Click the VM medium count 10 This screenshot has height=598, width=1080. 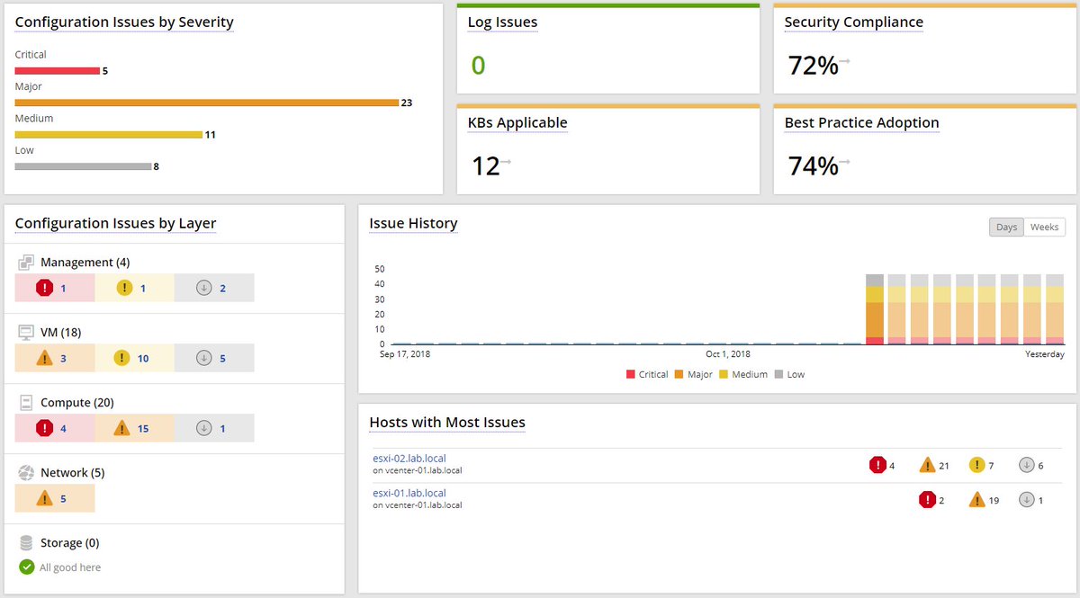(x=143, y=359)
